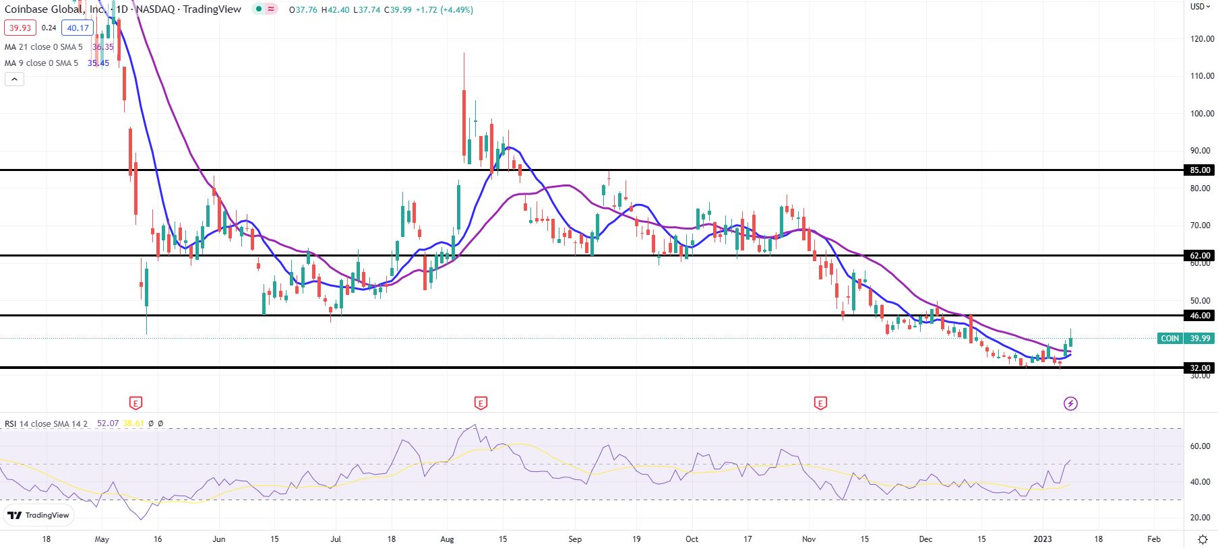The width and height of the screenshot is (1218, 548).
Task: Click the high value H42.40
Action: point(335,10)
